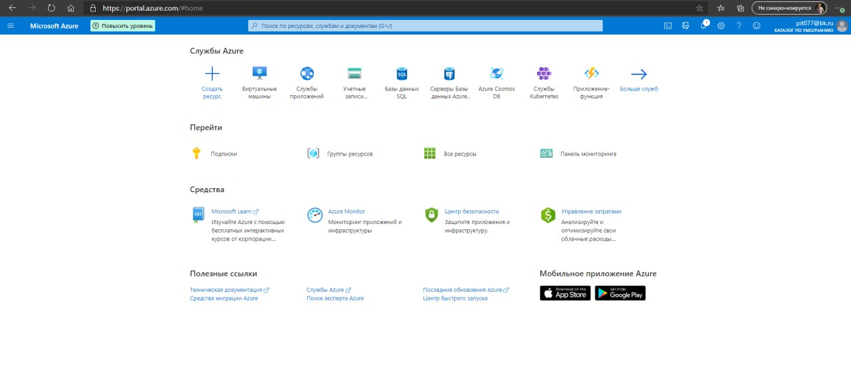The width and height of the screenshot is (851, 375).
Task: Open directory and subscription filter icon
Action: 685,26
